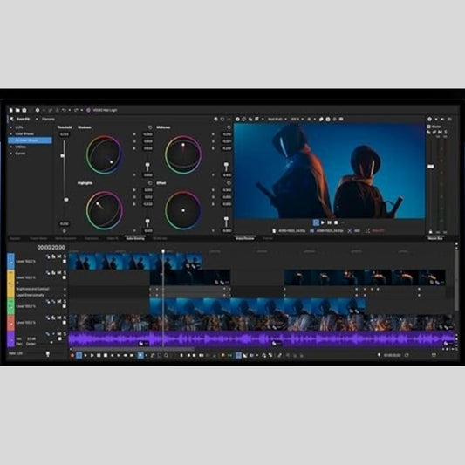Toggle automatic crossfades icon
The width and height of the screenshot is (465, 465).
click(x=245, y=355)
